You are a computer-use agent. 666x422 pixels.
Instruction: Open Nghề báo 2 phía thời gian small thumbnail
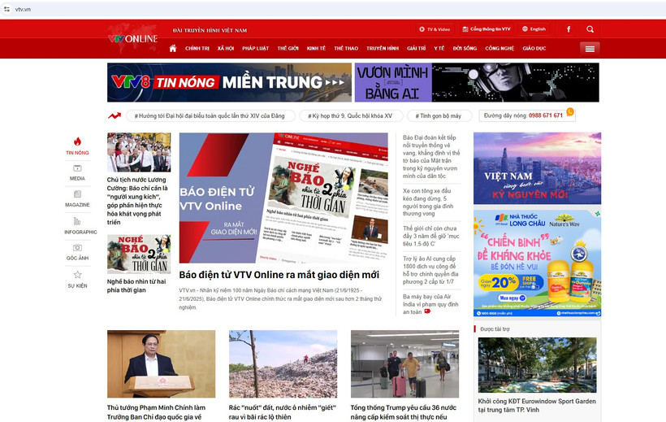139,254
